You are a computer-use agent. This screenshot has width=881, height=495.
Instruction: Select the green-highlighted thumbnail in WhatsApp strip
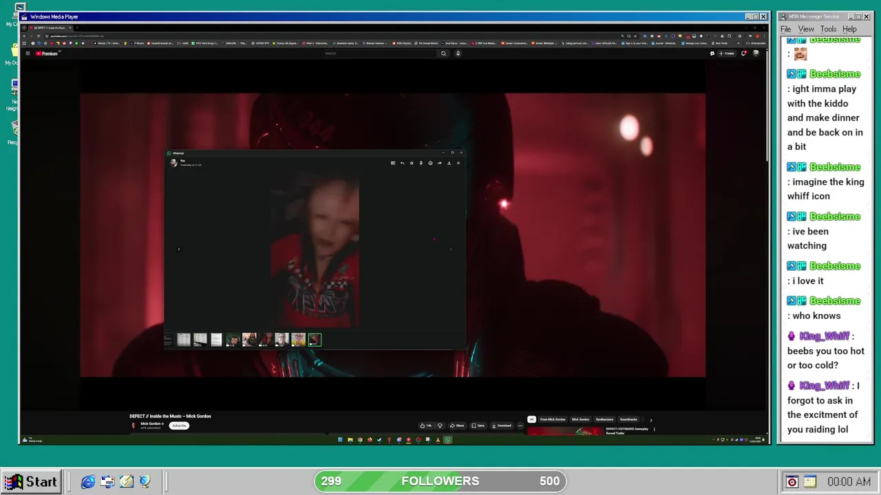(315, 339)
